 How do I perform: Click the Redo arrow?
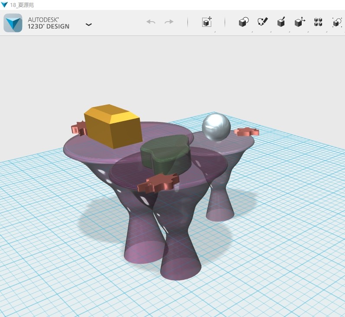[x=169, y=22]
